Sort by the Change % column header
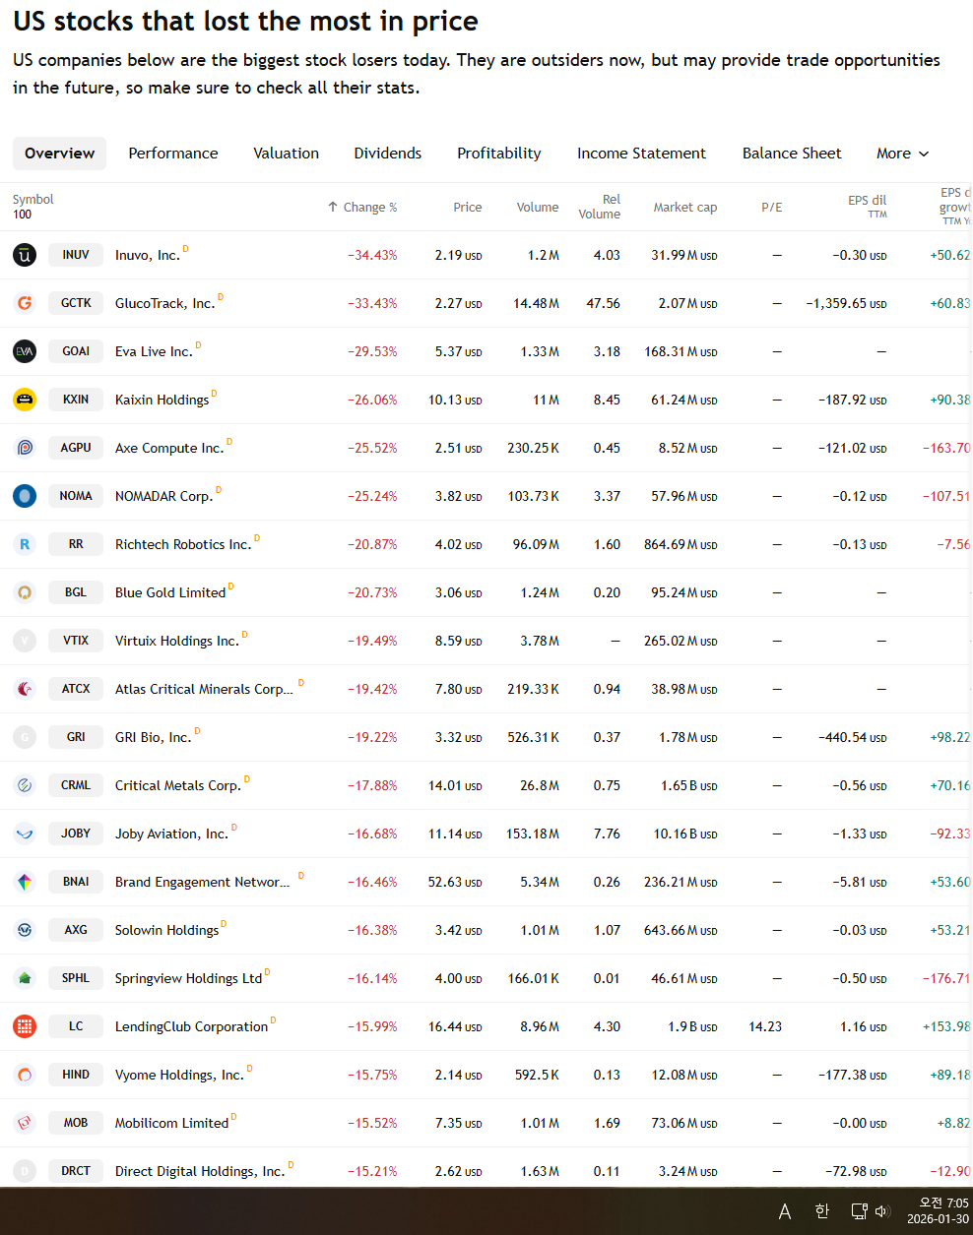This screenshot has height=1235, width=973. click(362, 208)
